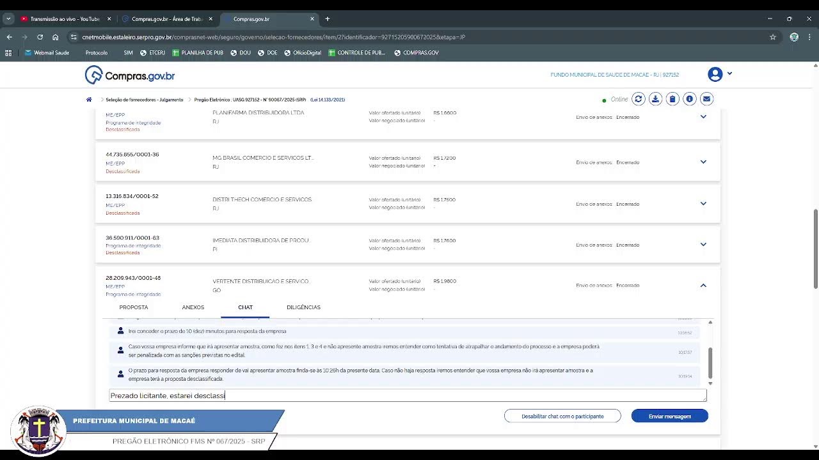Click CNPJ 44.735.855/0001-36 text

click(132, 155)
